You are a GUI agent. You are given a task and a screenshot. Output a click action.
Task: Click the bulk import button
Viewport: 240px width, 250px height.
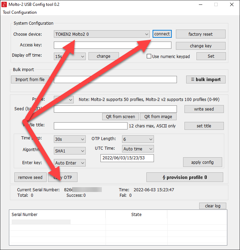point(206,79)
